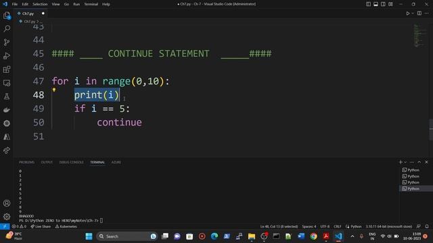Switch to the Debug Console tab
The height and width of the screenshot is (243, 433).
coord(71,162)
